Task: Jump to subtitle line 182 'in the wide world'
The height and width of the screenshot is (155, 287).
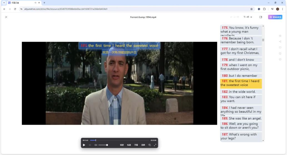Action: coord(241,92)
